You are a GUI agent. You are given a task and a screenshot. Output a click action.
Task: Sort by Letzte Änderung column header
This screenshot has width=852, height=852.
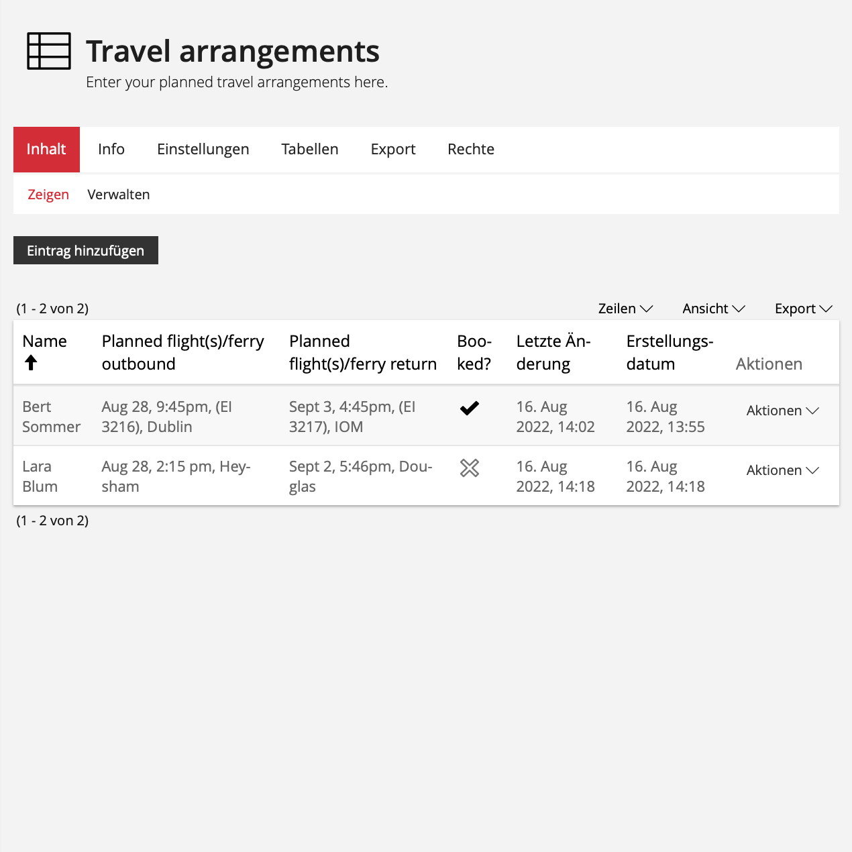click(x=553, y=352)
